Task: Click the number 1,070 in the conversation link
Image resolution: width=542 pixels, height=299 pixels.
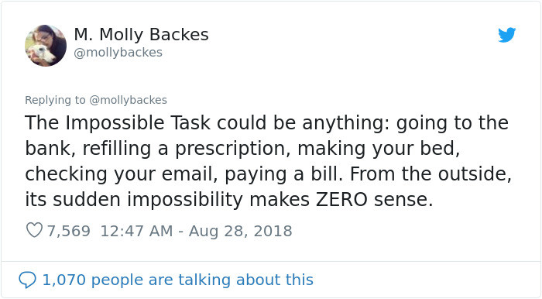Action: coord(63,280)
